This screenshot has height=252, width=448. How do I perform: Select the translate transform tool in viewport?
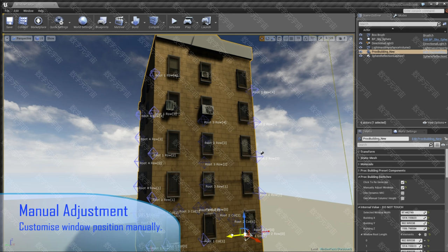point(262,38)
